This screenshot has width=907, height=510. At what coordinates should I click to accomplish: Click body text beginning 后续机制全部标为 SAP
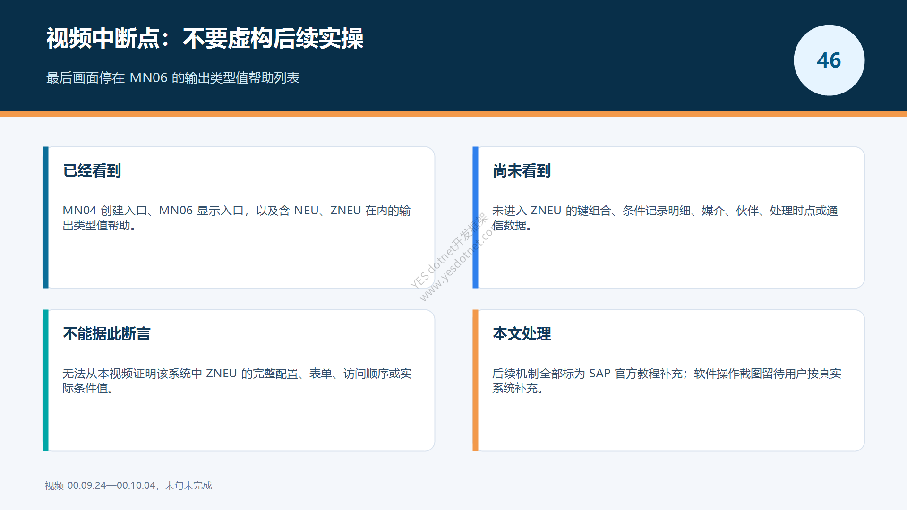coord(667,381)
